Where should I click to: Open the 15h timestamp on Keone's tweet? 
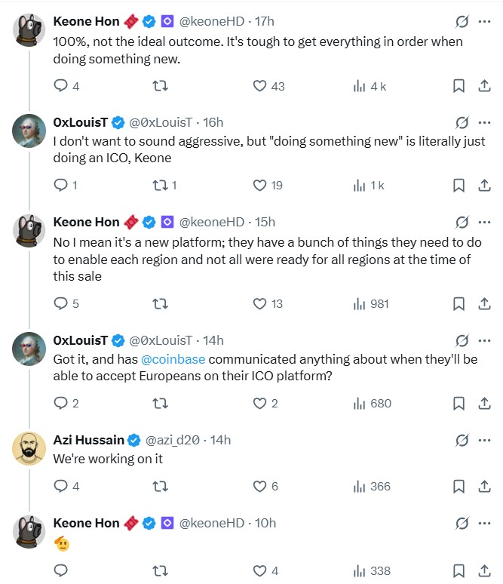[x=265, y=222]
